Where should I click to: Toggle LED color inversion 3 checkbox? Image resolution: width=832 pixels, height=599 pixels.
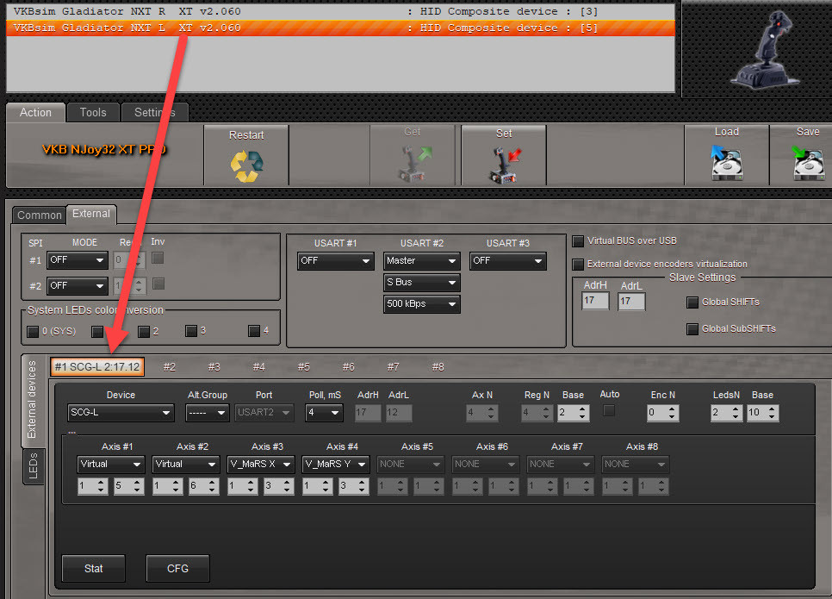coord(191,331)
